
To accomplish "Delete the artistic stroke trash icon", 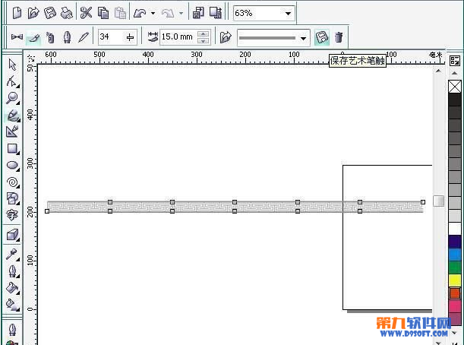I will 339,37.
